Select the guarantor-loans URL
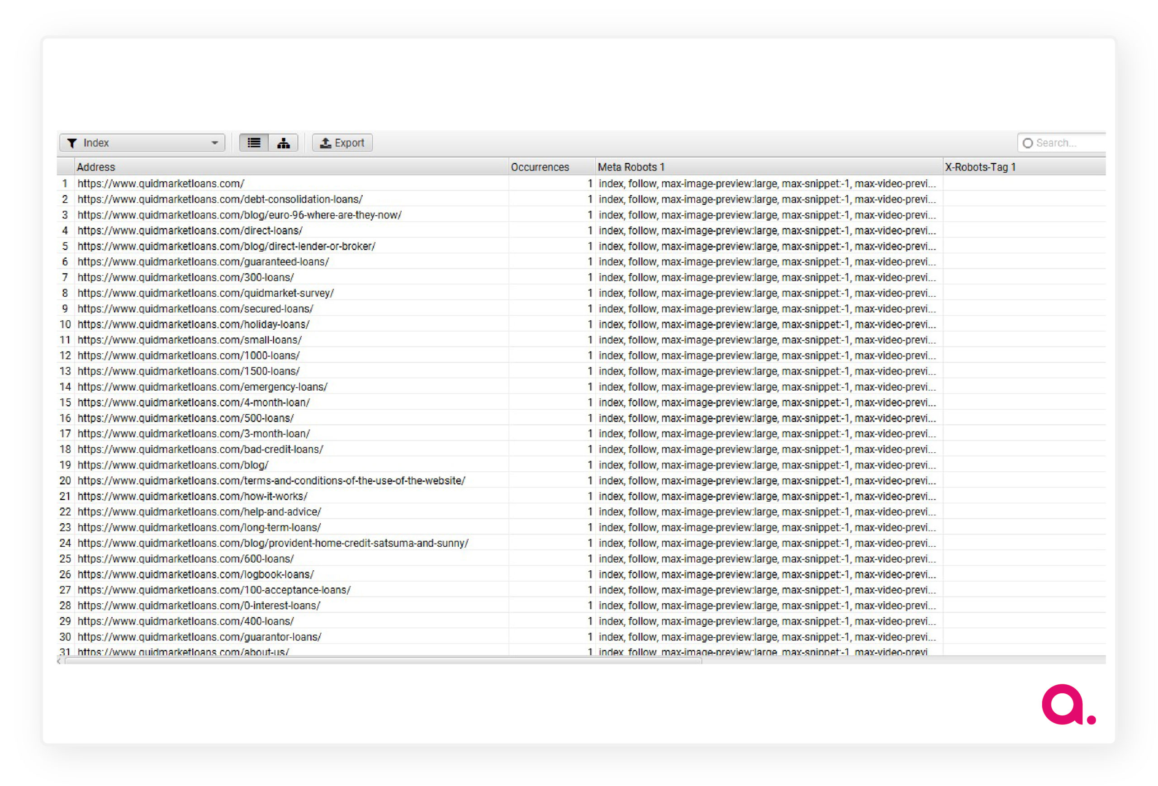 (200, 637)
